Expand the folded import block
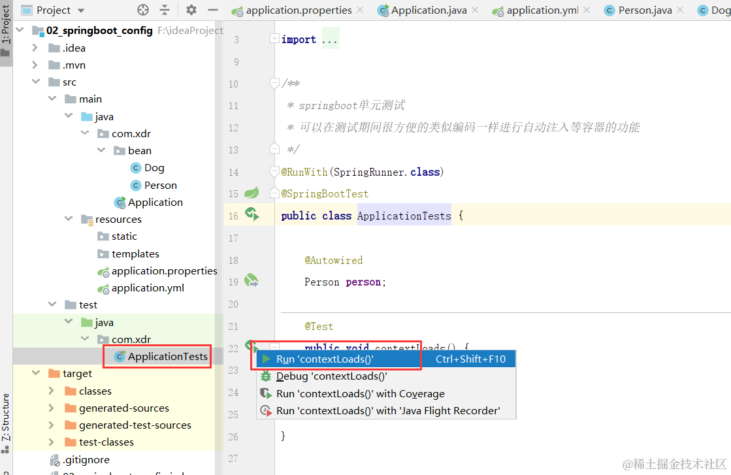731x475 pixels. [274, 39]
